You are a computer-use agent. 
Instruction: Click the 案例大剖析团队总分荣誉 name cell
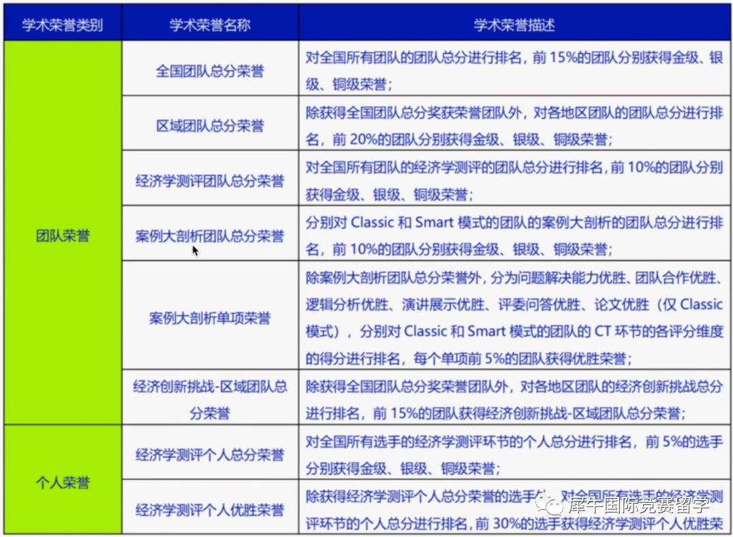point(210,236)
